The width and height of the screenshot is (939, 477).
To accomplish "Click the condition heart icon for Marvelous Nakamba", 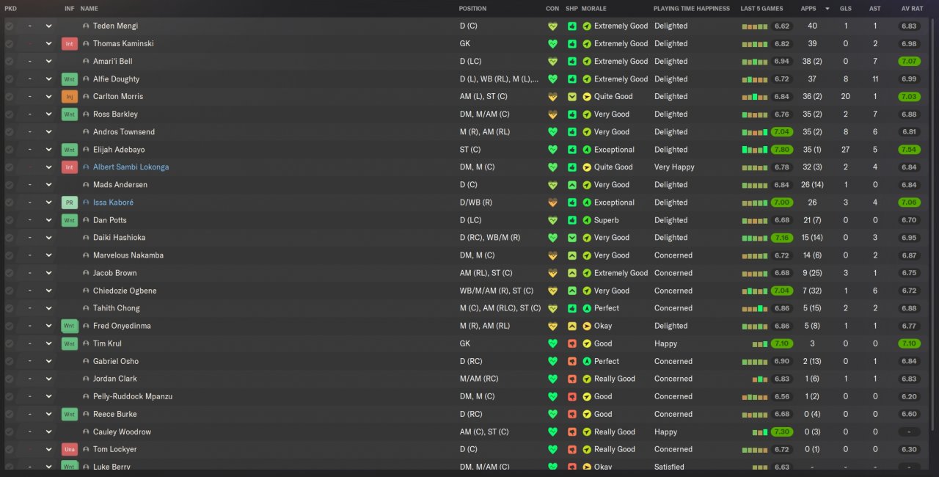I will coord(552,255).
